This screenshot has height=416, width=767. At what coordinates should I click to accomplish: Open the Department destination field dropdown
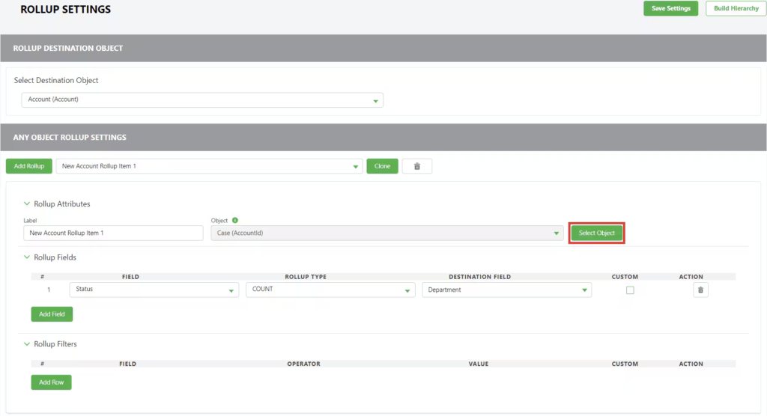click(x=507, y=290)
